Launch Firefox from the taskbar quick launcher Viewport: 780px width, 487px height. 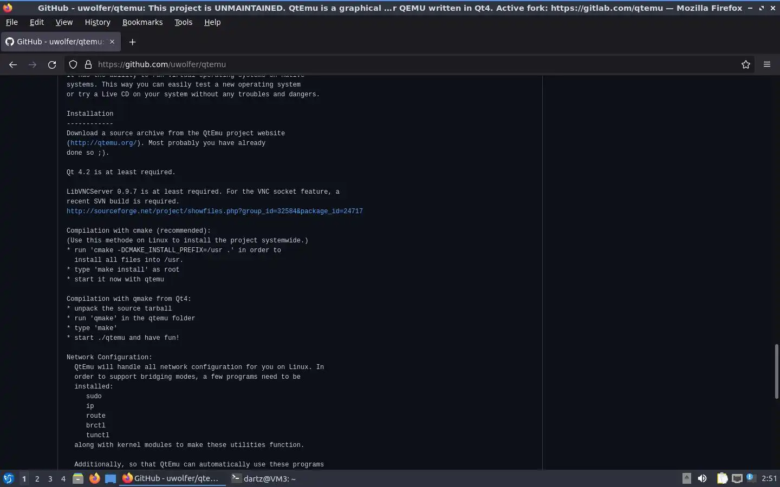click(x=94, y=478)
